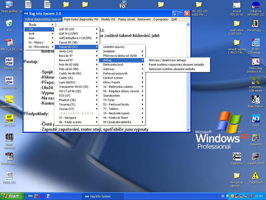Expand the Imobilizér submenu
The width and height of the screenshot is (266, 200).
122,51
